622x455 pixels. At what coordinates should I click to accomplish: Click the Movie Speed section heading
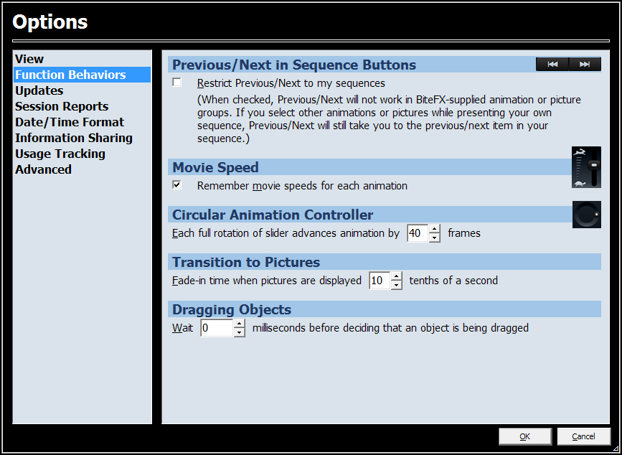(x=215, y=167)
